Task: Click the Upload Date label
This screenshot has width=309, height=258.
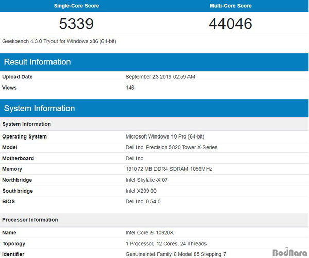Action: [x=18, y=77]
